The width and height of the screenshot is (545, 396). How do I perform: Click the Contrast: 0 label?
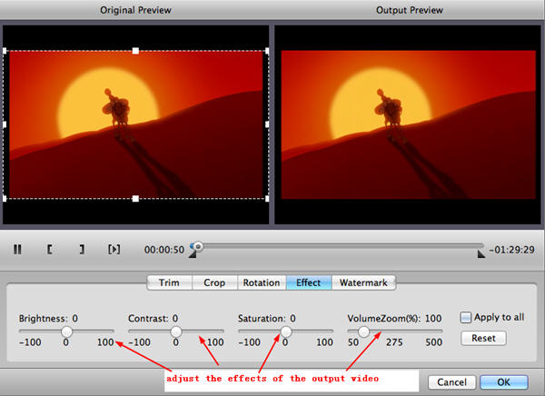tap(153, 319)
